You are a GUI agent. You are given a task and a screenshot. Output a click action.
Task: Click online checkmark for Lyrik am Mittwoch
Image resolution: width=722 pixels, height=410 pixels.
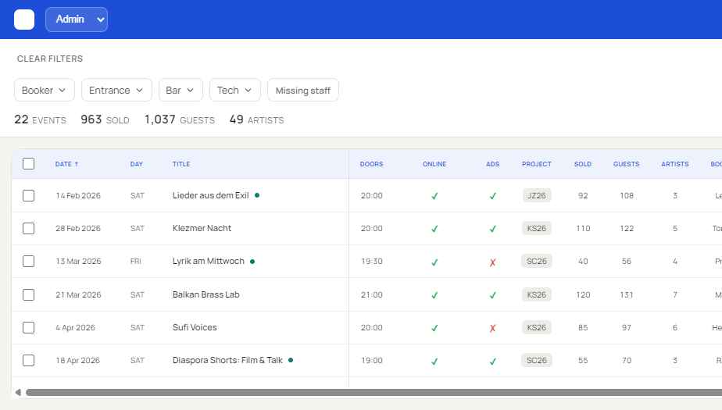click(x=434, y=262)
